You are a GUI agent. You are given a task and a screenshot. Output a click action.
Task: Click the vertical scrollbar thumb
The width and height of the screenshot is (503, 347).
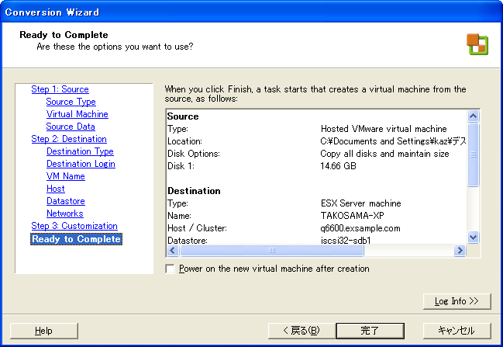coord(474,154)
